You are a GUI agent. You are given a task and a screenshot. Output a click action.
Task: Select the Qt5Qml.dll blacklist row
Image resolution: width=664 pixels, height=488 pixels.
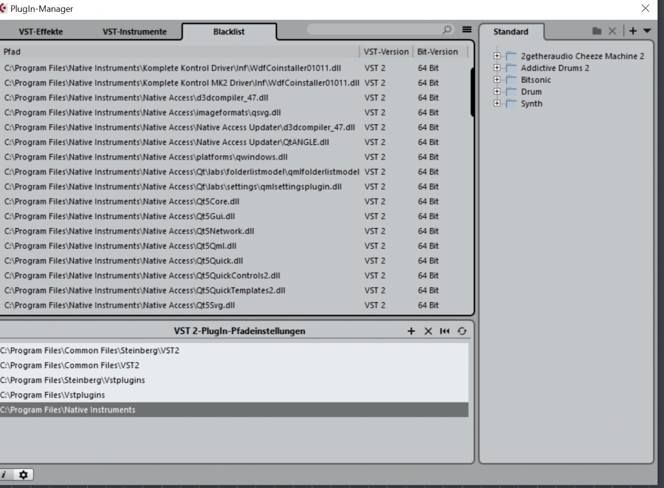(234, 246)
